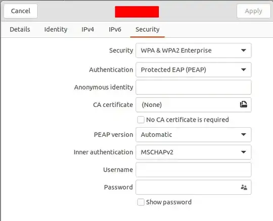Viewport: 273px width, 221px height.
Task: Click the red title bar block
Action: (x=137, y=12)
